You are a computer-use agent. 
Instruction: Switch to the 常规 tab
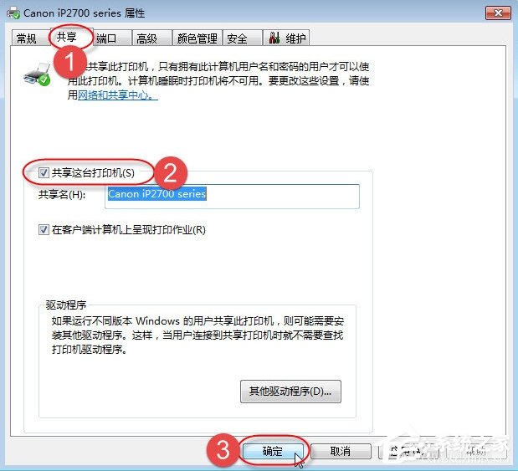click(x=27, y=38)
